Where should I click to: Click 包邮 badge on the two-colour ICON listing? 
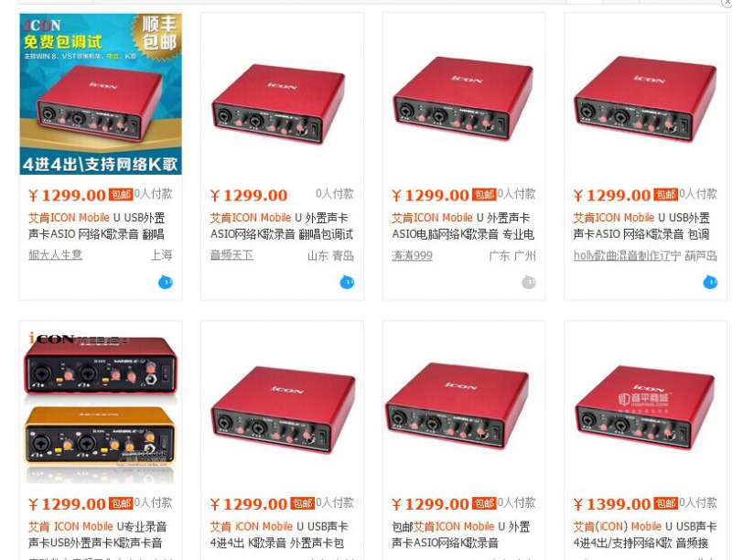[121, 503]
